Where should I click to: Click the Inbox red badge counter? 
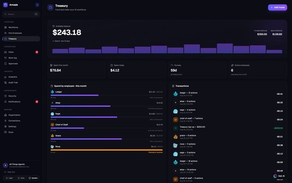[37, 52]
